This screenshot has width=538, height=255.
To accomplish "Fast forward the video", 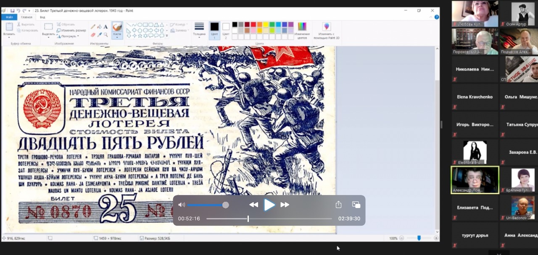I will 285,205.
